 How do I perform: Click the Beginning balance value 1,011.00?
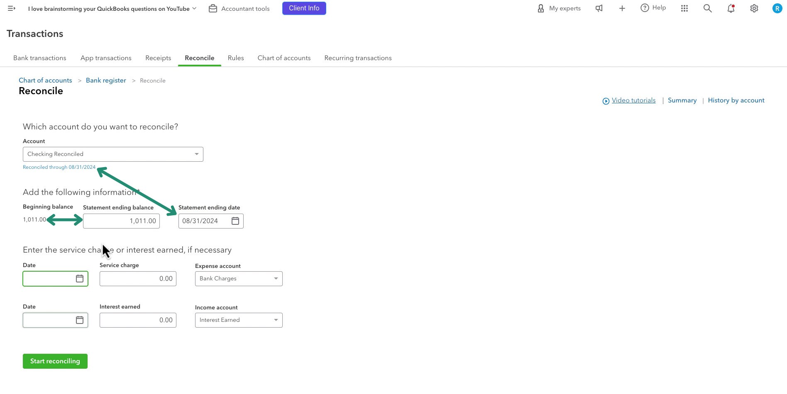(34, 220)
